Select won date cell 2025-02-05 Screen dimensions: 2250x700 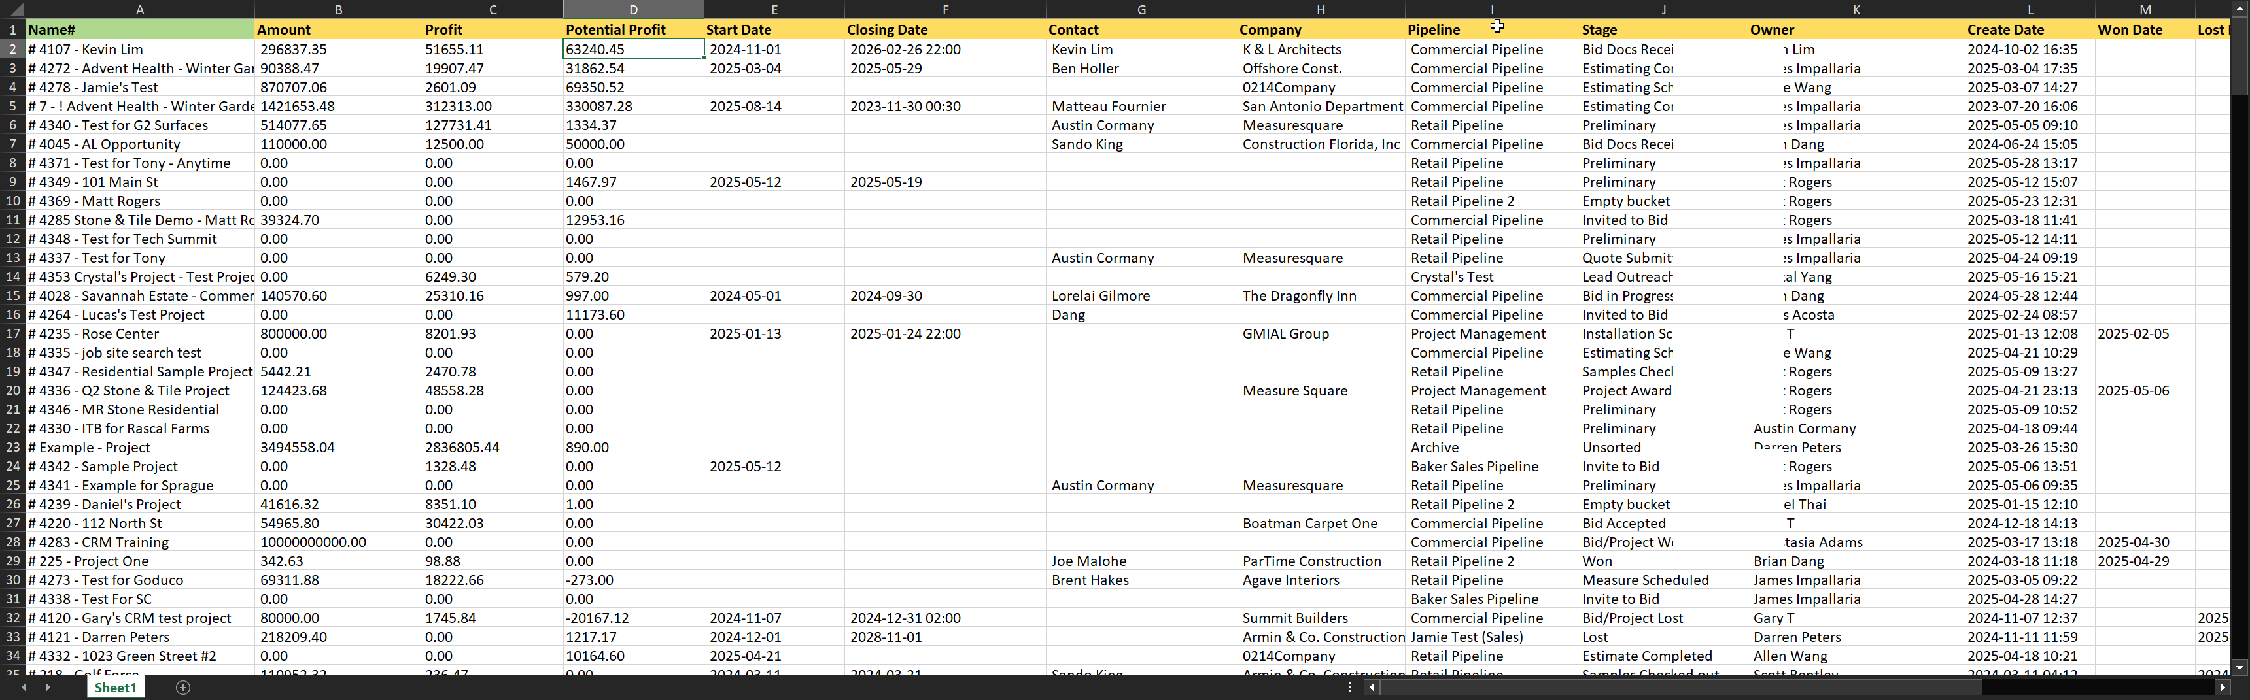2145,333
